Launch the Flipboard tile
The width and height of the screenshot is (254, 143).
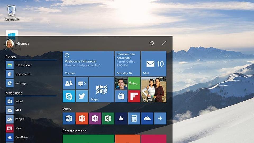coord(134,96)
